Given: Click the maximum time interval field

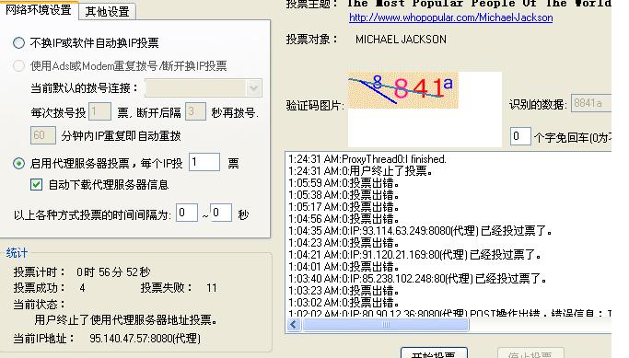Looking at the screenshot, I should 221,213.
